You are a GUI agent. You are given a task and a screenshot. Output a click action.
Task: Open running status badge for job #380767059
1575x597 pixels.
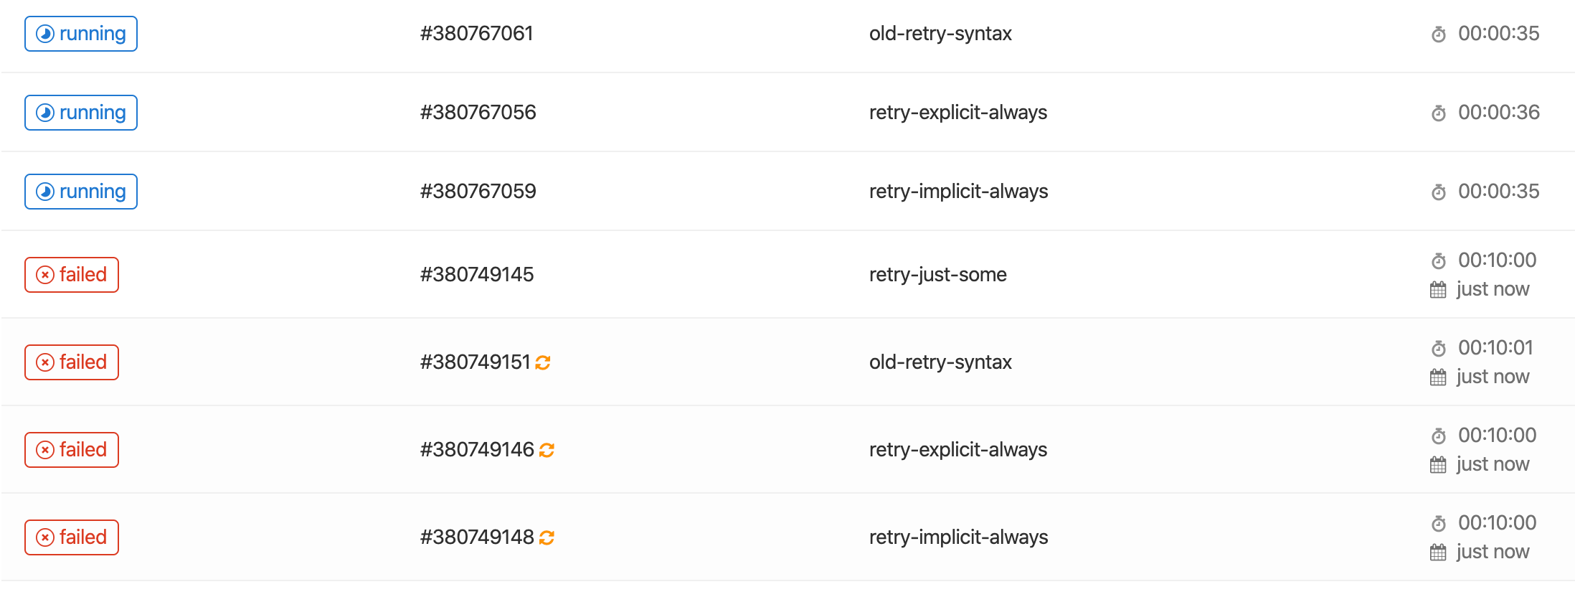pos(81,192)
